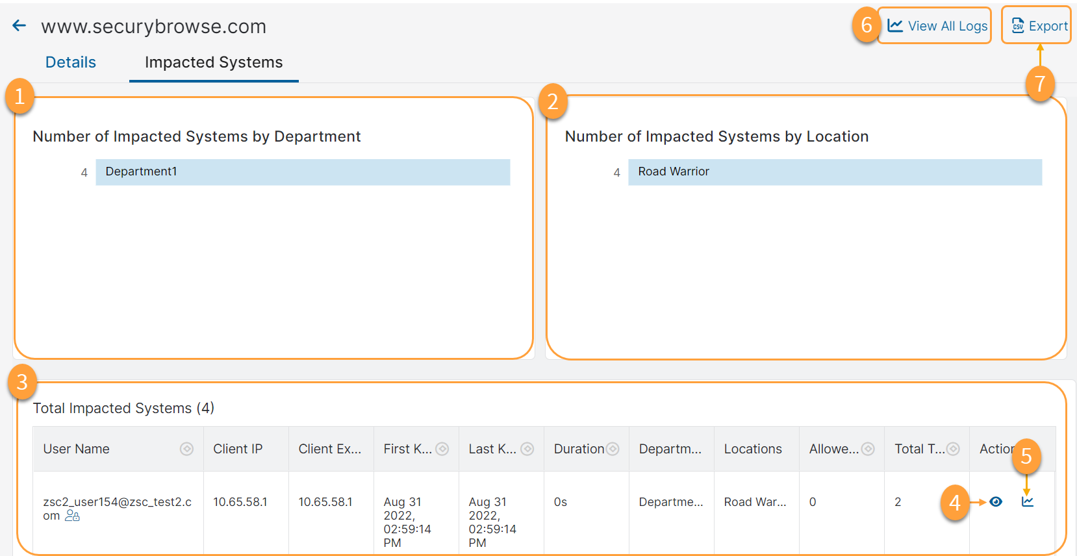Viewport: 1077px width, 556px height.
Task: Sort by Duration column icon
Action: click(613, 449)
